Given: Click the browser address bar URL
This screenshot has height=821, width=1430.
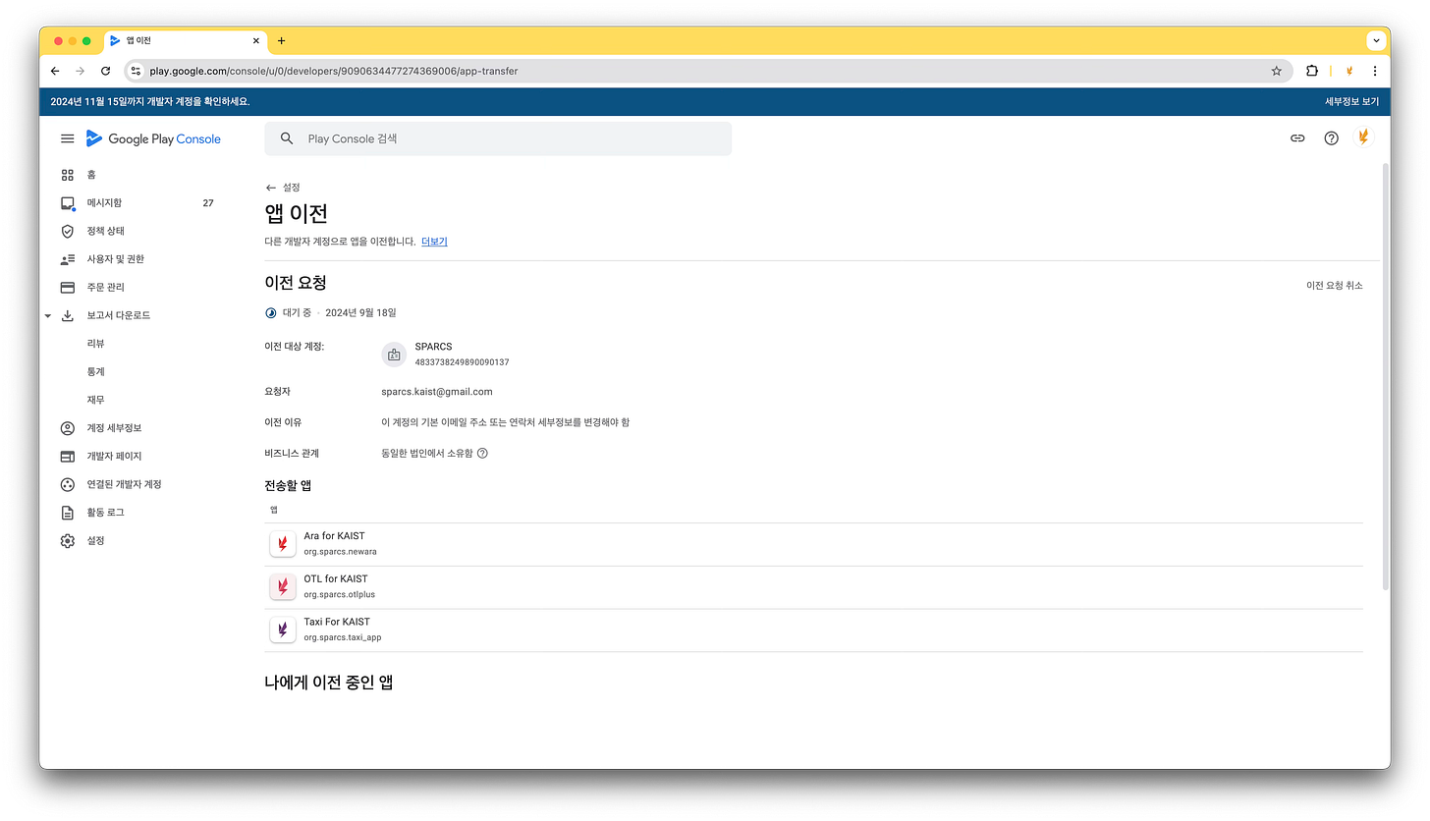Looking at the screenshot, I should 334,71.
